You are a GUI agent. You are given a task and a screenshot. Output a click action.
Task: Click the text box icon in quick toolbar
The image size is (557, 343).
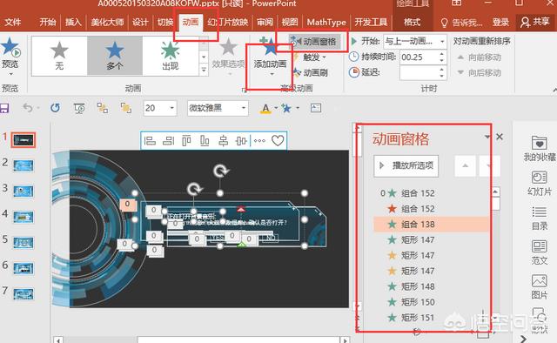pyautogui.click(x=316, y=108)
